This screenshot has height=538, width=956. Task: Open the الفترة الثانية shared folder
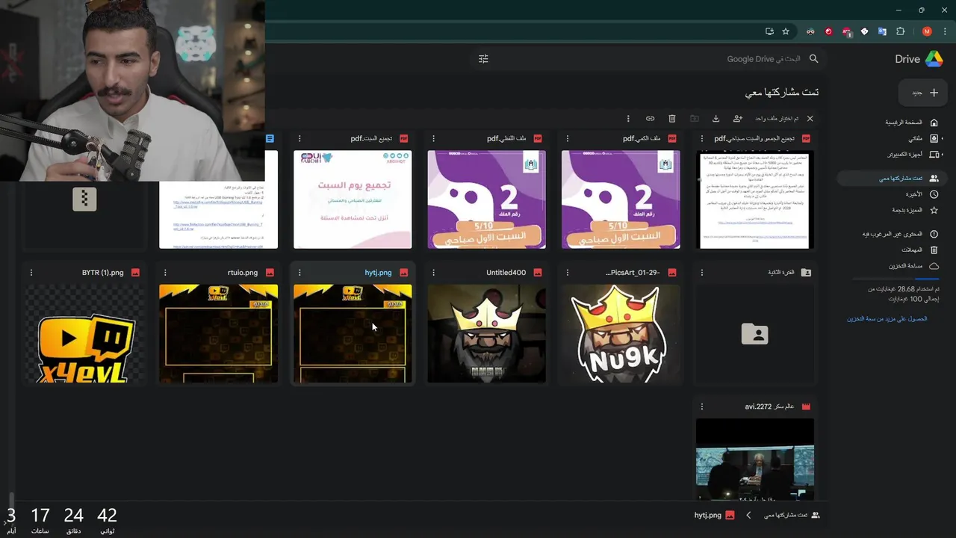pos(755,333)
